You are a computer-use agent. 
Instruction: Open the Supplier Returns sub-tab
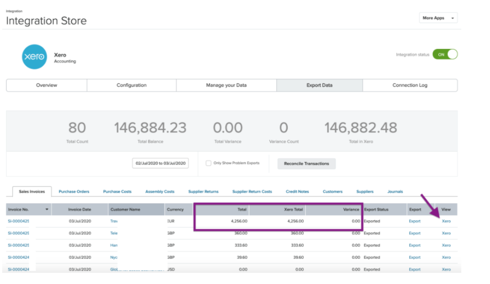tap(203, 192)
